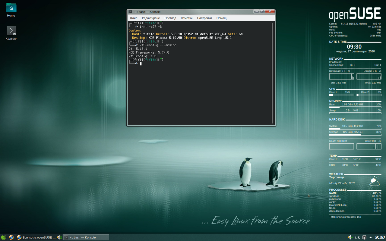The width and height of the screenshot is (386, 241).
Task: Close the Konsole window
Action: click(x=270, y=11)
